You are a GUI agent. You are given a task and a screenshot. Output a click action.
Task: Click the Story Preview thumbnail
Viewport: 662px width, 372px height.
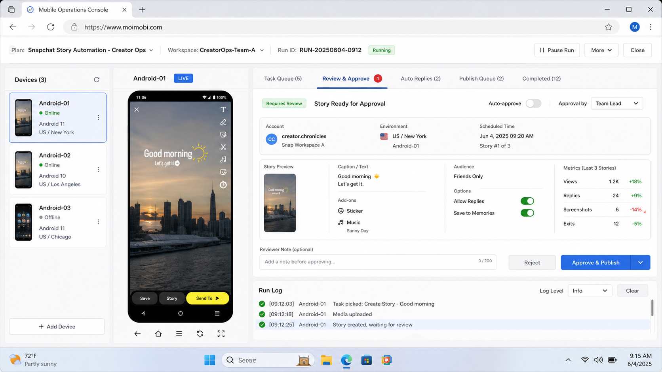(280, 203)
